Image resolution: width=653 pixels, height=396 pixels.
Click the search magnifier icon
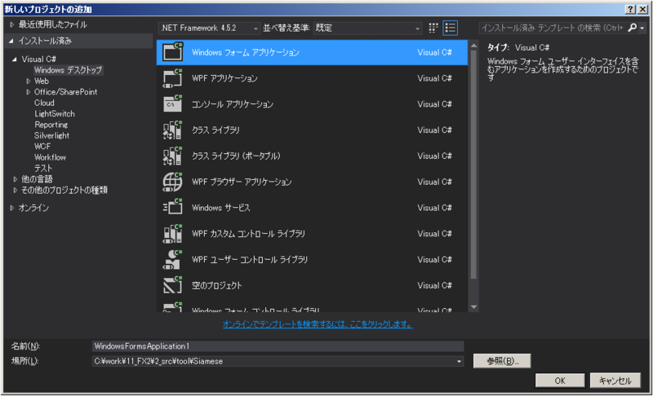pos(632,28)
